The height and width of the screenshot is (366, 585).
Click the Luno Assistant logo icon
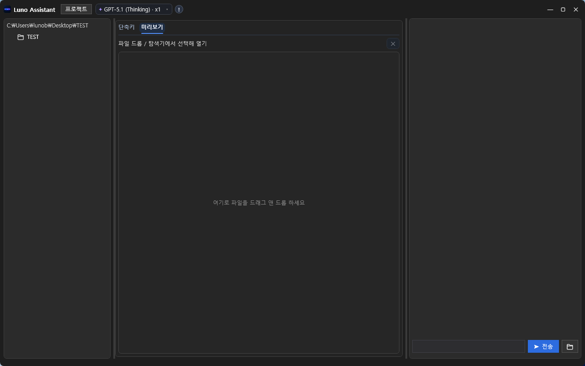[x=7, y=10]
